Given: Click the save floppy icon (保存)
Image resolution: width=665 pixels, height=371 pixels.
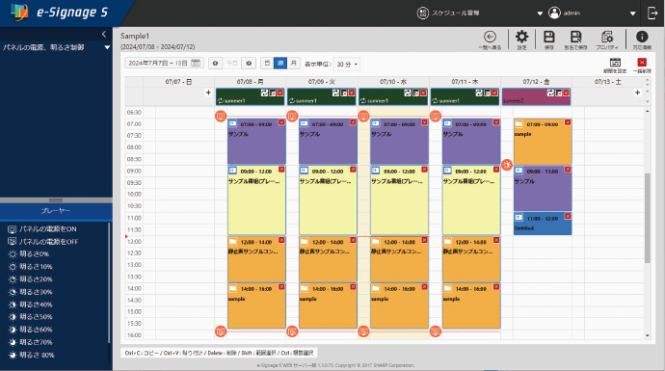Looking at the screenshot, I should (x=549, y=37).
